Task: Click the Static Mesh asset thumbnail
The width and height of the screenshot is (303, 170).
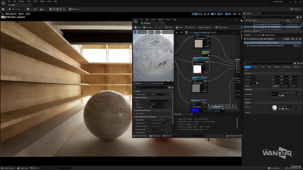Action: tap(274, 94)
